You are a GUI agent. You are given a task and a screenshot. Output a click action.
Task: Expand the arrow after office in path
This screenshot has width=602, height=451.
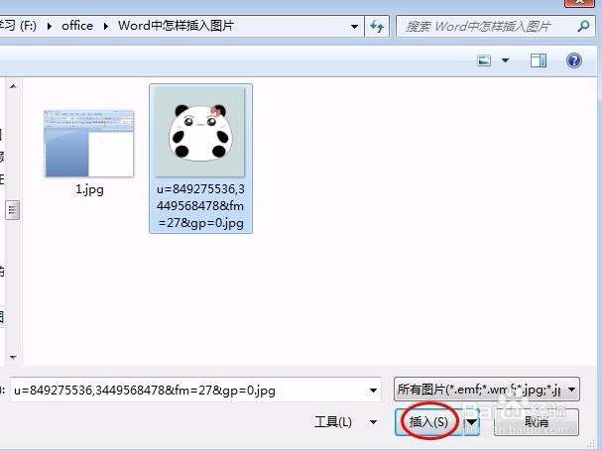[105, 26]
